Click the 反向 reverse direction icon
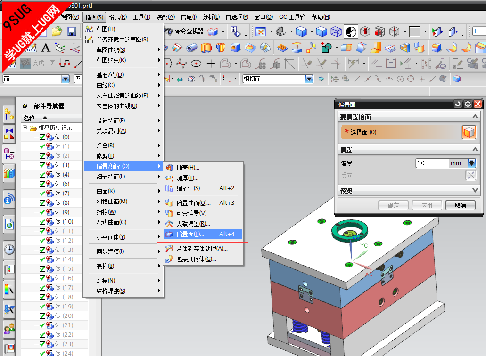 click(471, 175)
